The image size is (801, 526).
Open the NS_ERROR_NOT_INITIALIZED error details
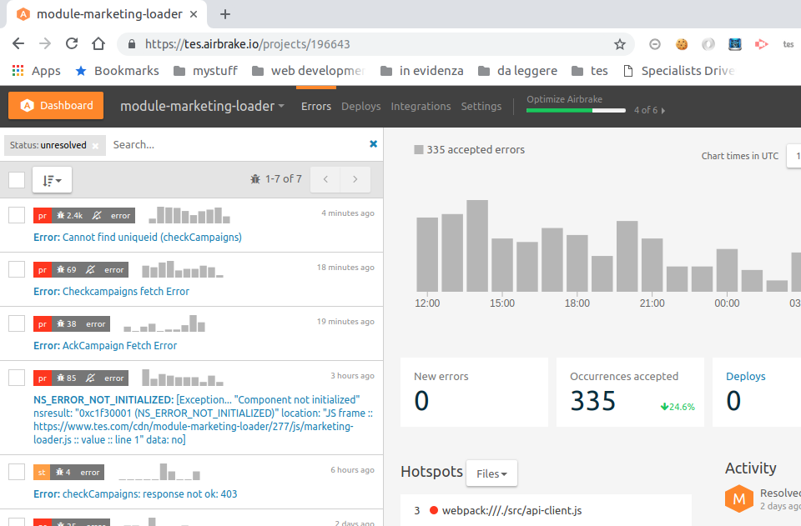pyautogui.click(x=204, y=419)
